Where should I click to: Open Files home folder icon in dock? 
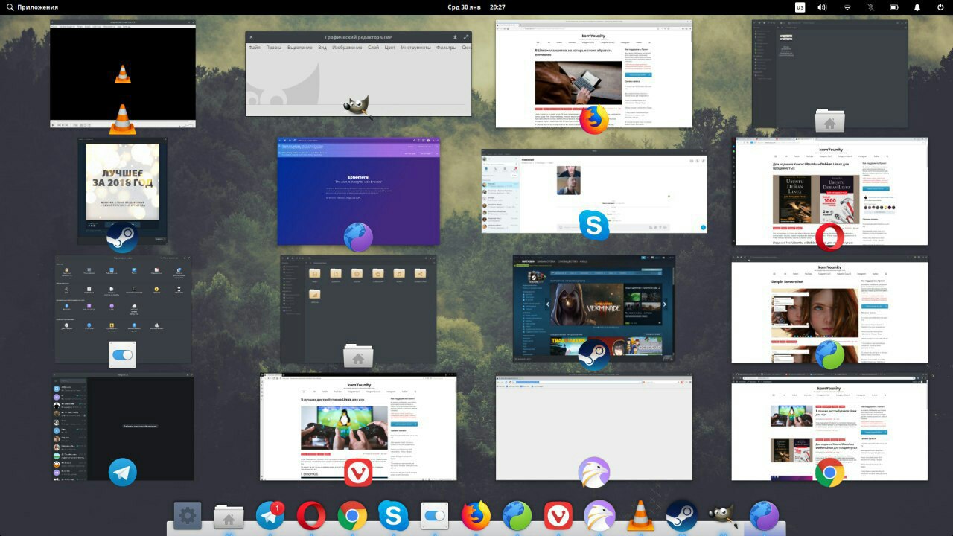click(x=229, y=516)
